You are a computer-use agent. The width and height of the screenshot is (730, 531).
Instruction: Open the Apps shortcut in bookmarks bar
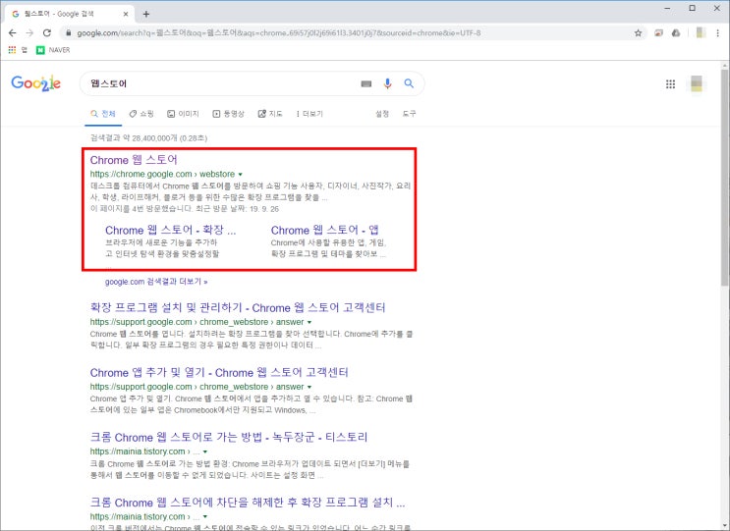click(x=18, y=50)
